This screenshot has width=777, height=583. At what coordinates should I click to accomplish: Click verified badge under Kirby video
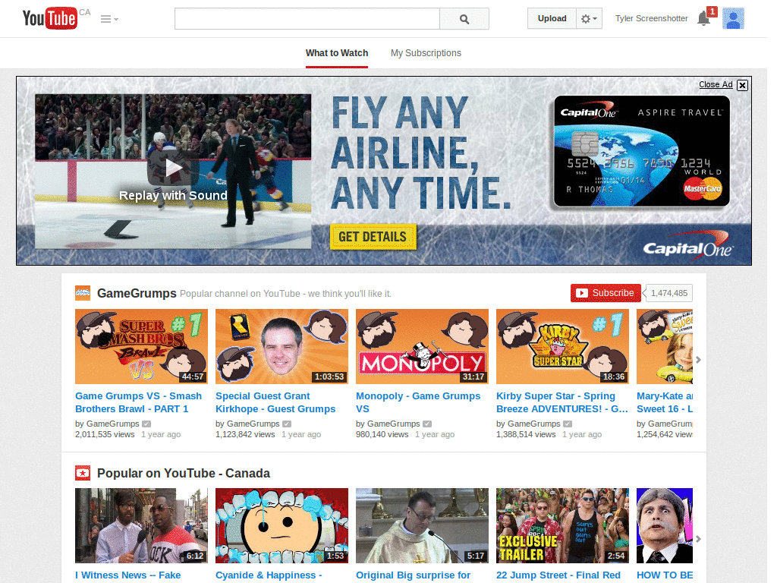click(x=568, y=424)
